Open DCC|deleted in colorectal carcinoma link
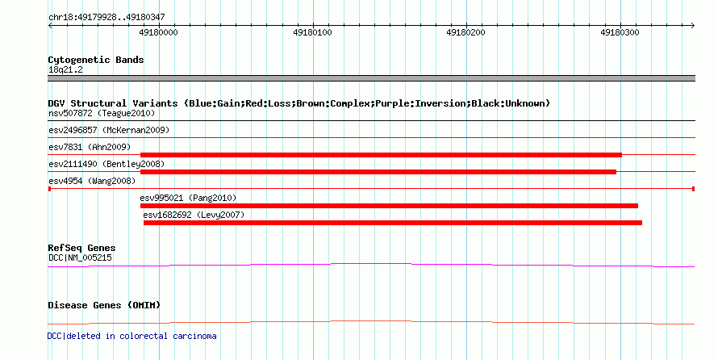 131,336
